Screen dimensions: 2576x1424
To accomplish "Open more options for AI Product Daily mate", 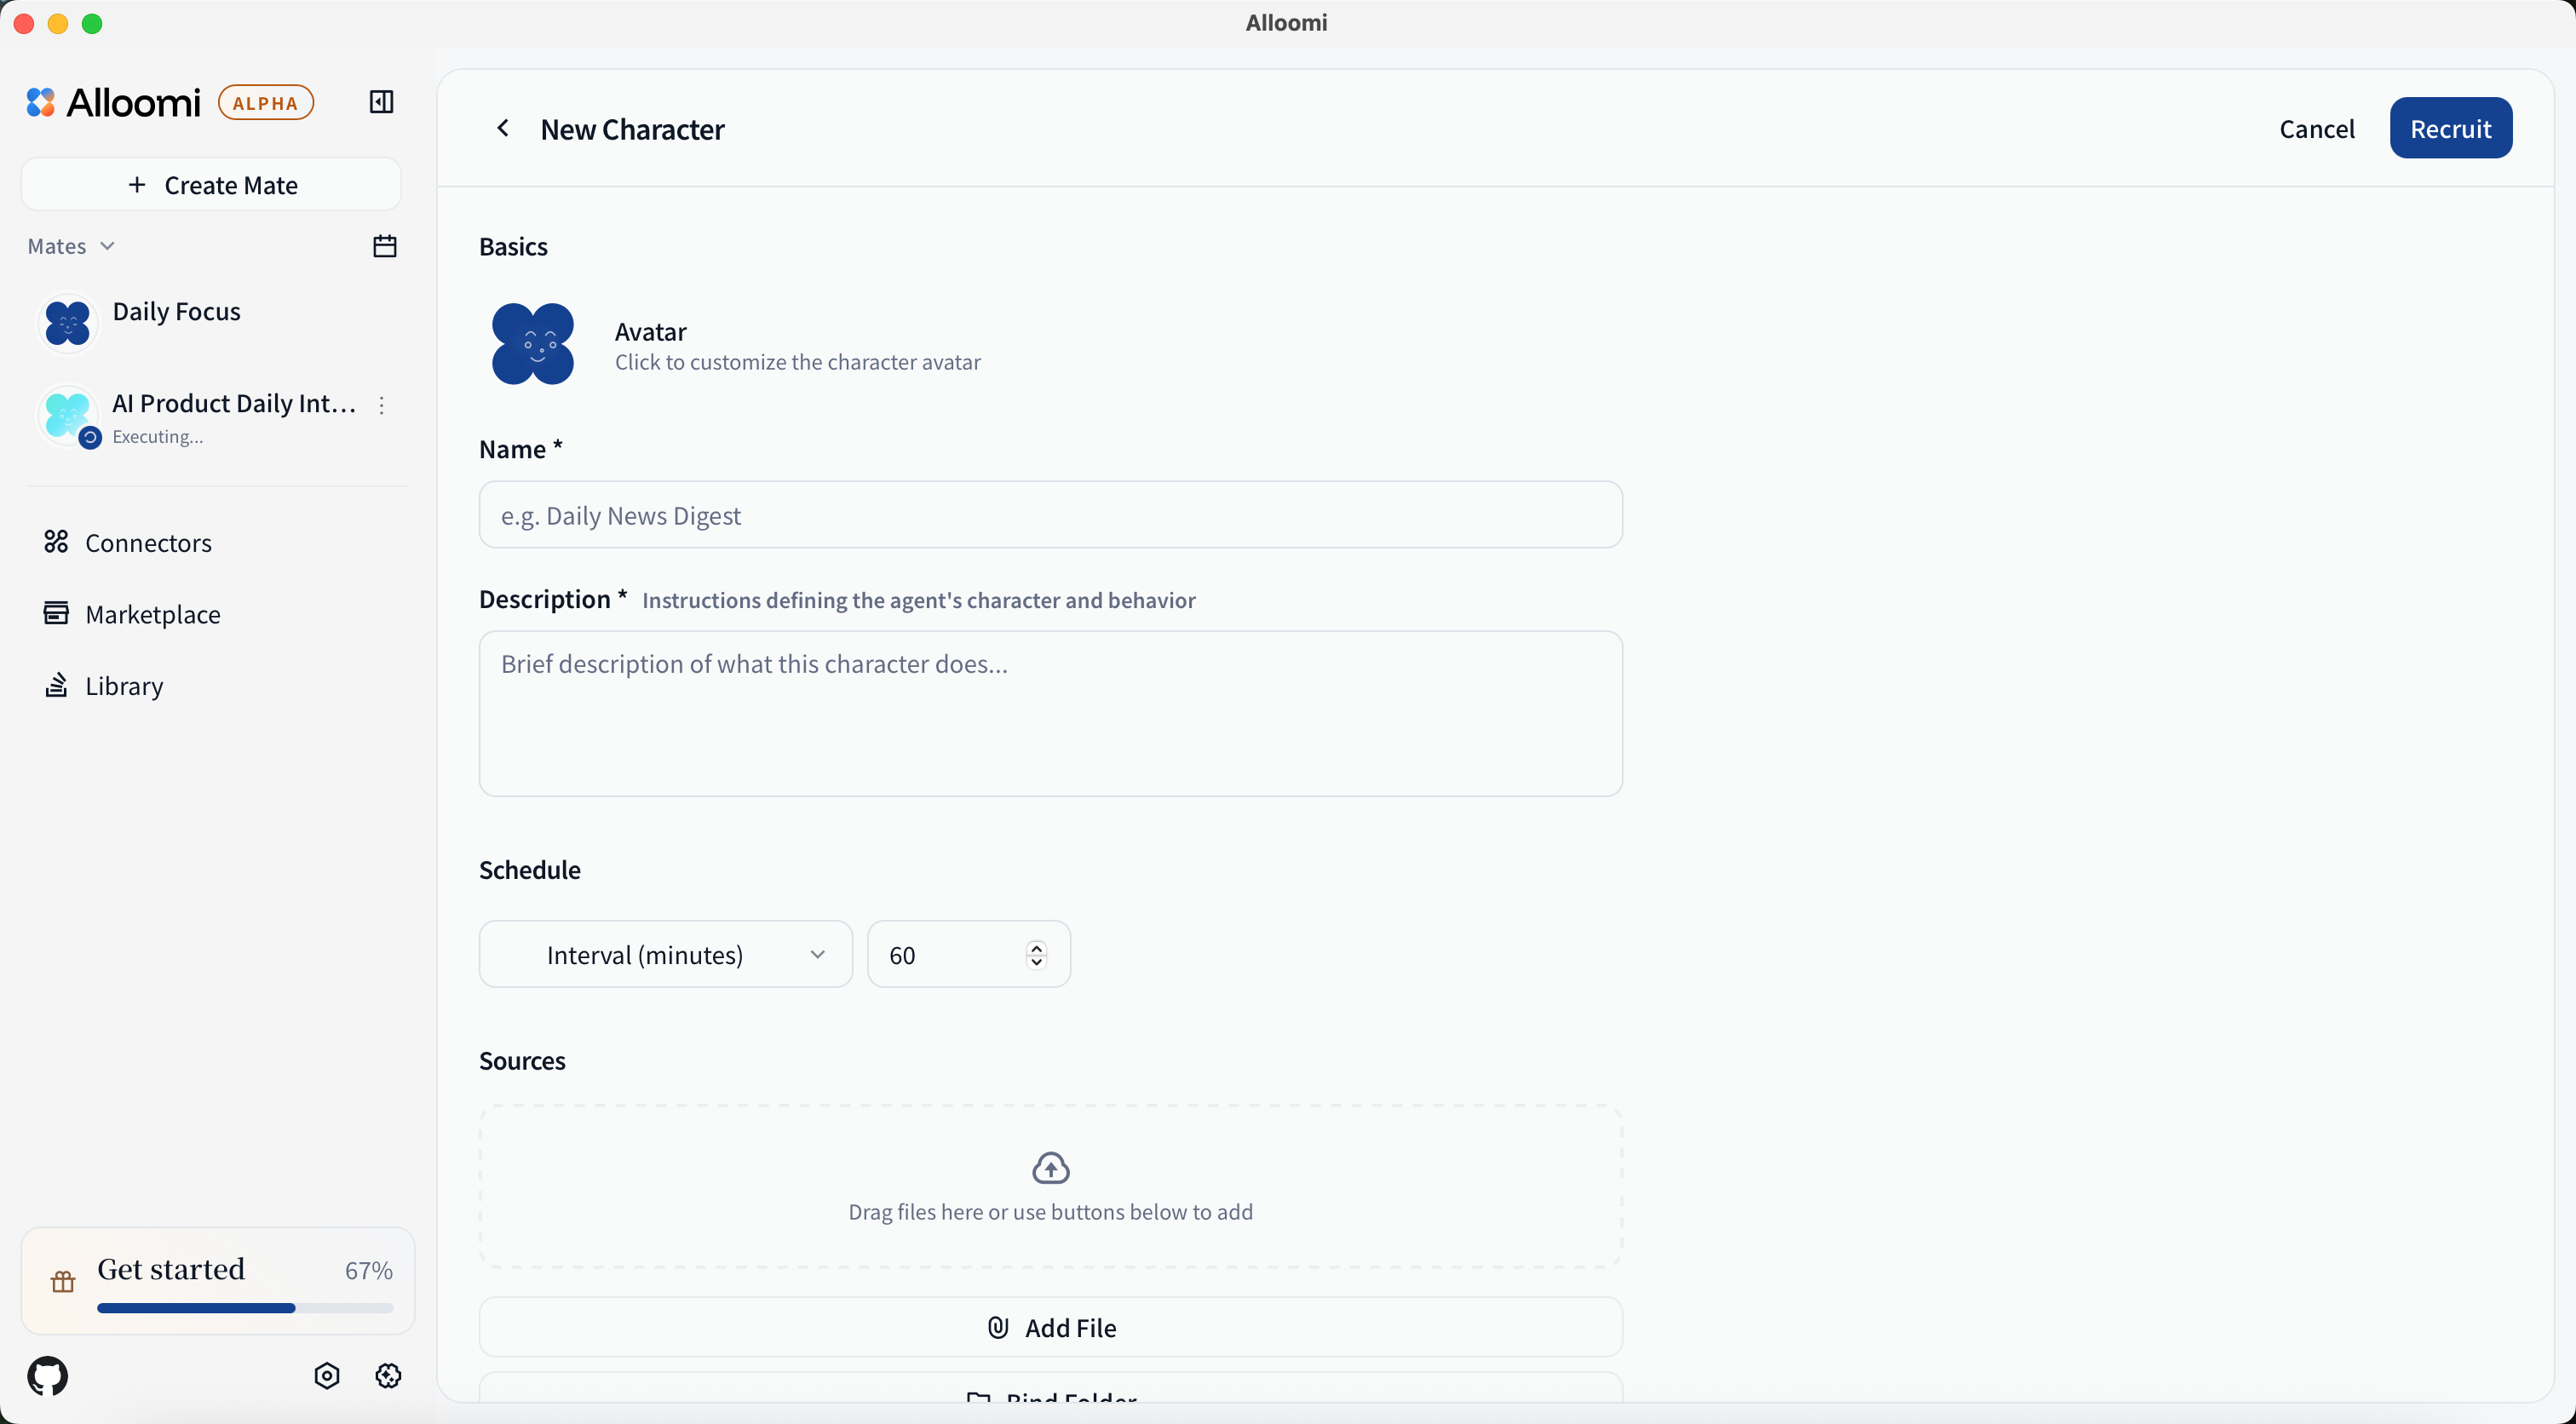I will (381, 405).
